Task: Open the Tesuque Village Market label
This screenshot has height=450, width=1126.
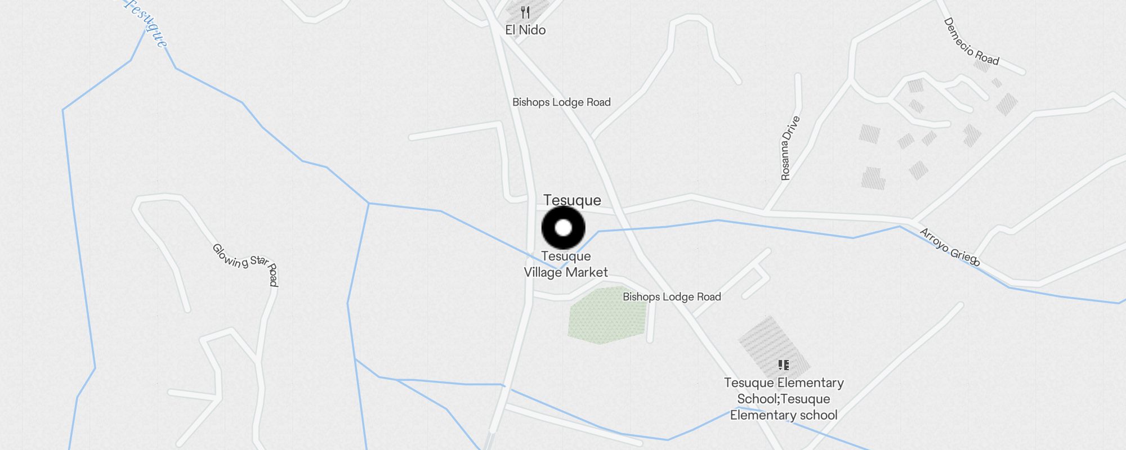Action: [x=566, y=264]
